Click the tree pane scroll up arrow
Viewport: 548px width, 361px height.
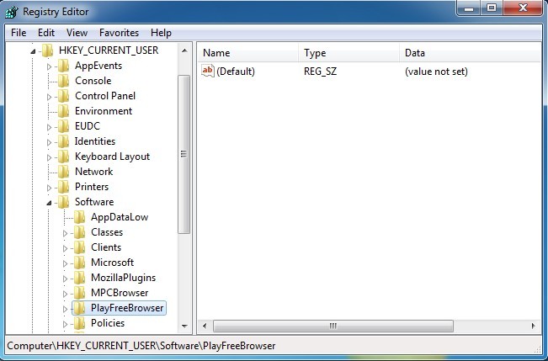(x=184, y=50)
